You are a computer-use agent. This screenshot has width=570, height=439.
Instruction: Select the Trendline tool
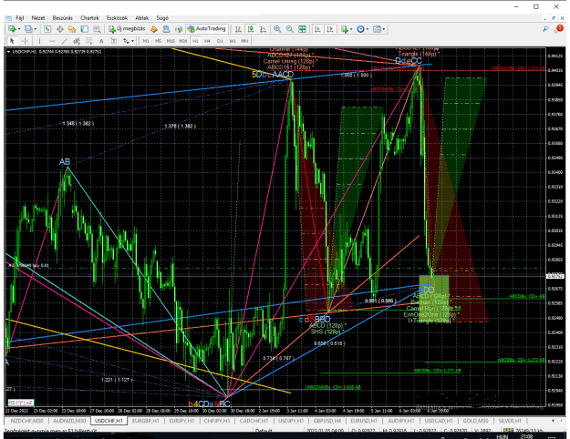click(65, 41)
